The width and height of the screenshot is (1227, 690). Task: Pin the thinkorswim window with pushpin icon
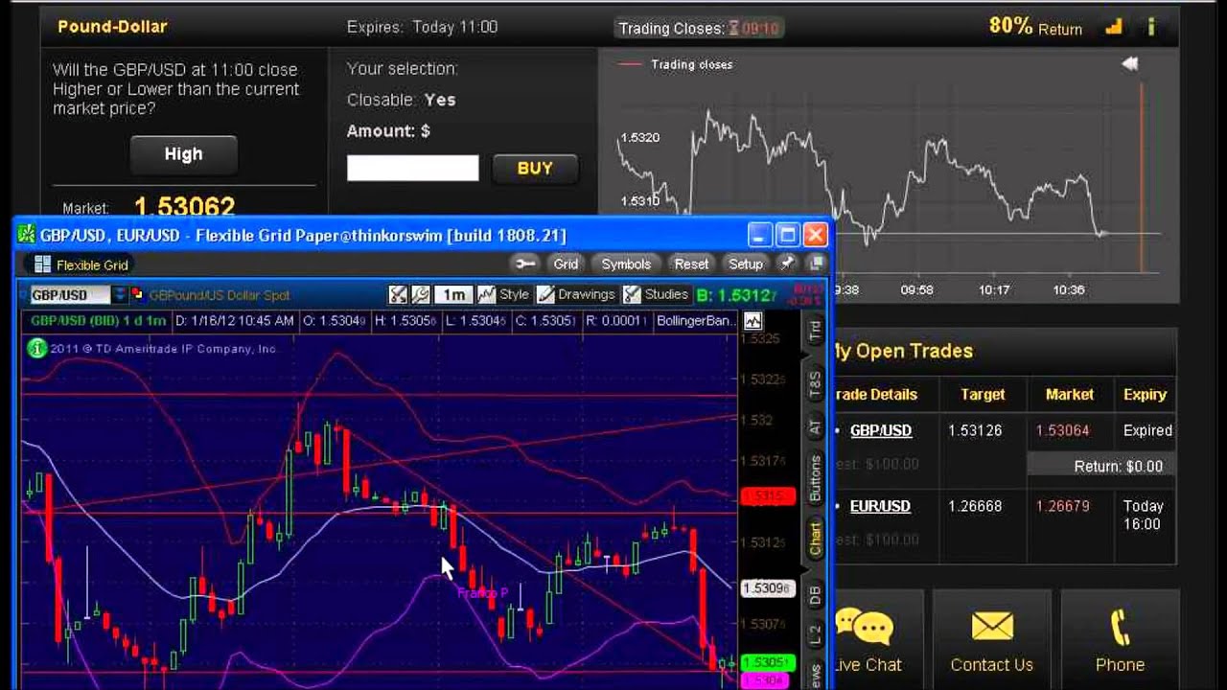[787, 264]
